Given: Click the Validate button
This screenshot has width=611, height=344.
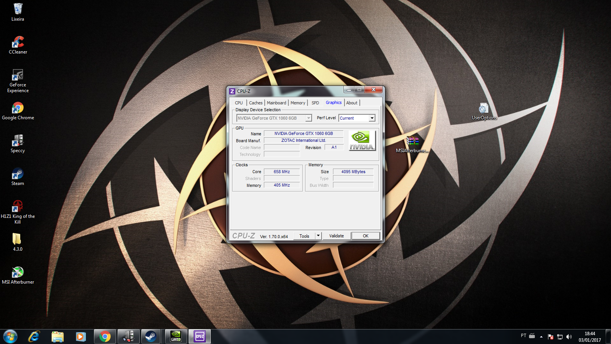Looking at the screenshot, I should (336, 236).
